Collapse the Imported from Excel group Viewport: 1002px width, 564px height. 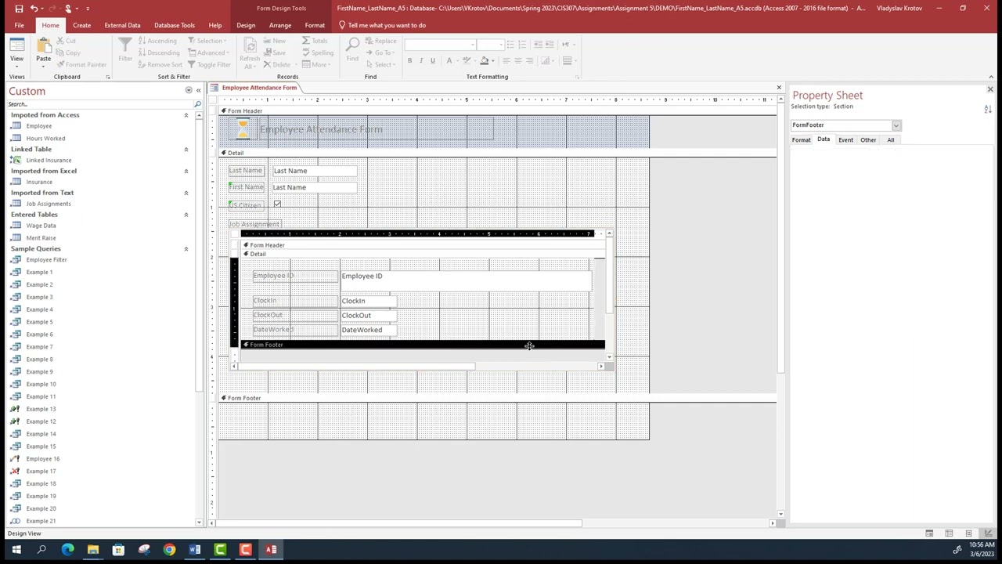pos(186,171)
